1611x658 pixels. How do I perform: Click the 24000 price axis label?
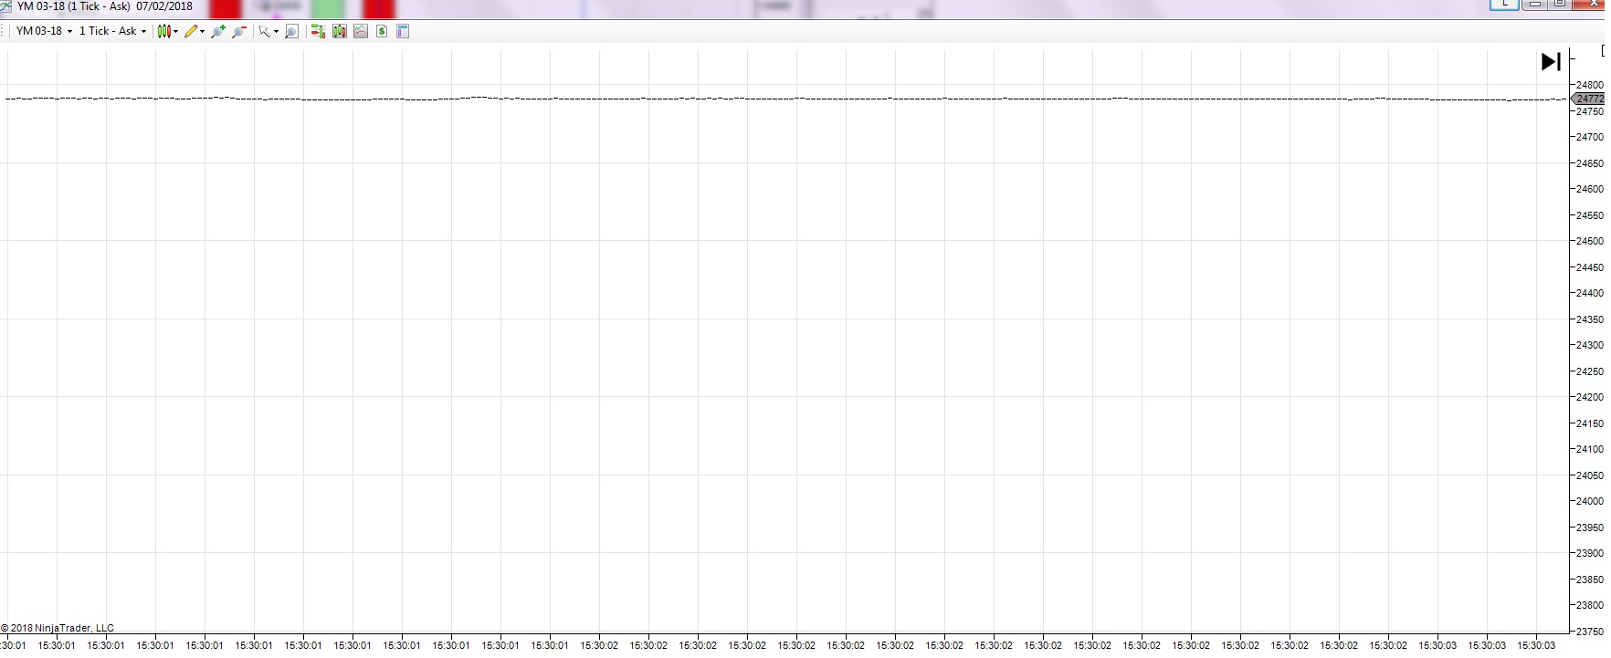point(1590,501)
